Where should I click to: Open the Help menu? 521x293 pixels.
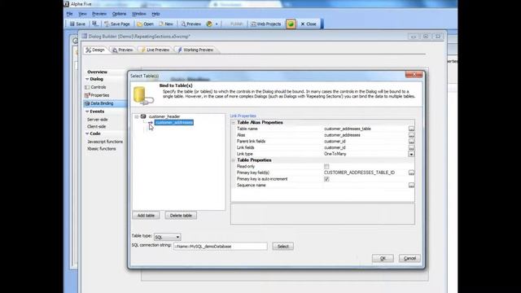pos(155,14)
